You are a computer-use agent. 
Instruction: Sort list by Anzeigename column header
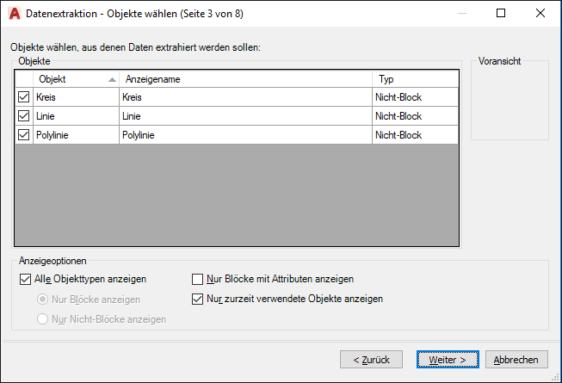245,79
